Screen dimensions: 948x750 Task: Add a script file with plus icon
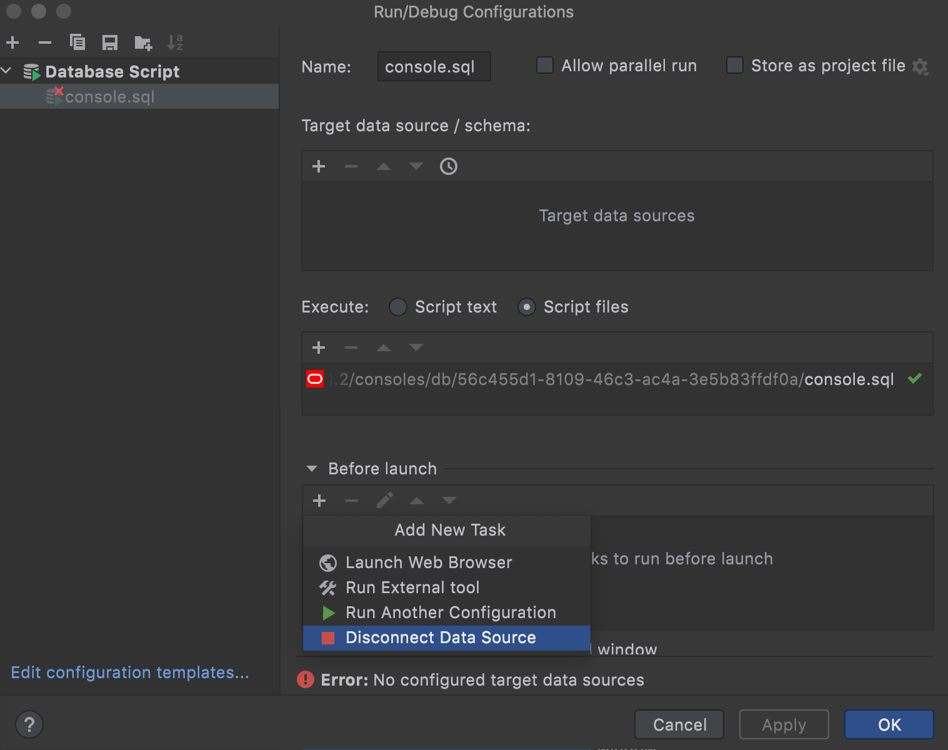point(319,347)
